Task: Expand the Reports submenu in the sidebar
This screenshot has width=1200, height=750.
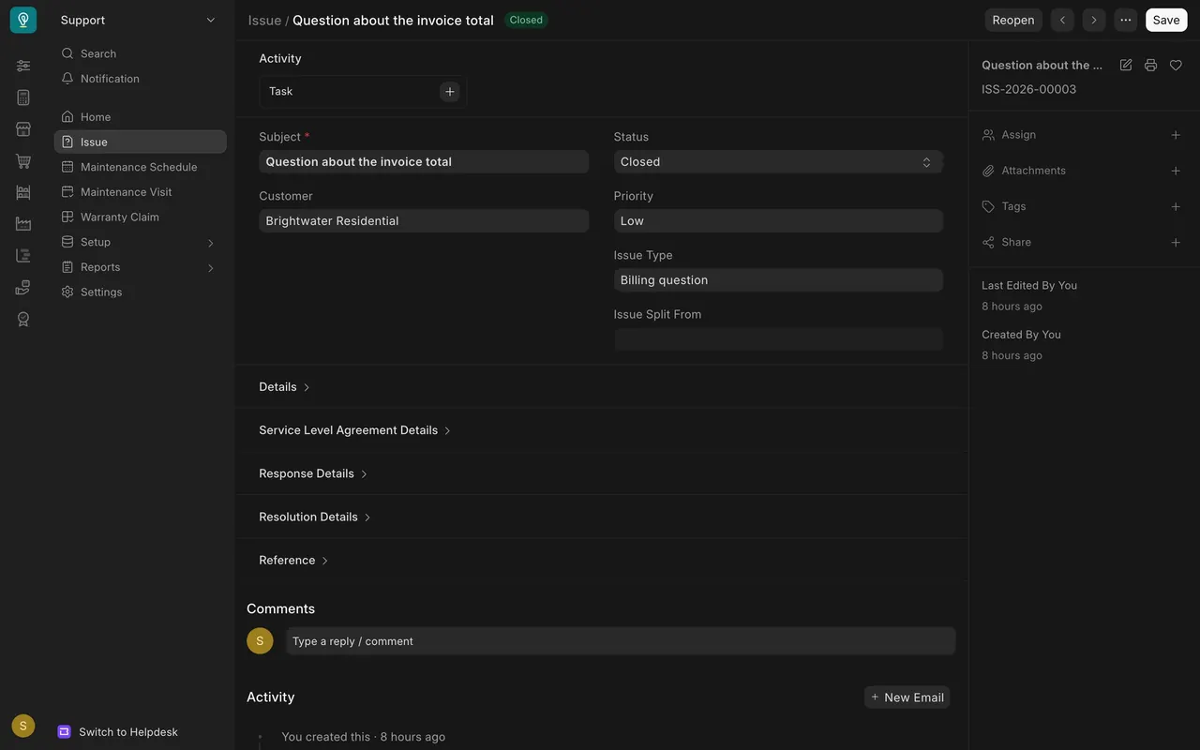Action: coord(140,267)
